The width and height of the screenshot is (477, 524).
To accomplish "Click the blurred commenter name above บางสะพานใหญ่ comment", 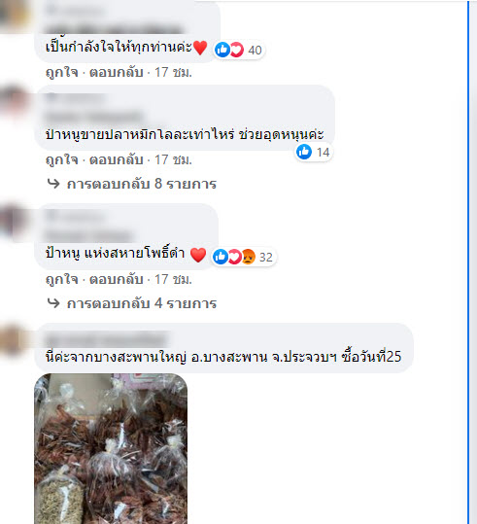I will (x=107, y=339).
